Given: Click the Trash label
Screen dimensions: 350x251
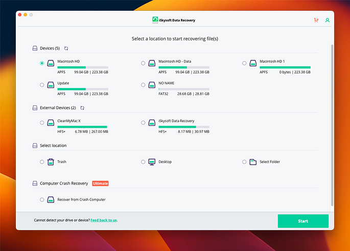Looking at the screenshot, I should (62, 162).
